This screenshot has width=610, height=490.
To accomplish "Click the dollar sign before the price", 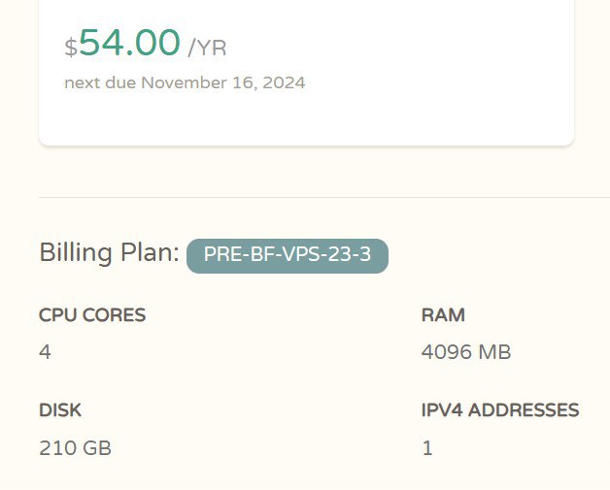I will click(x=70, y=48).
